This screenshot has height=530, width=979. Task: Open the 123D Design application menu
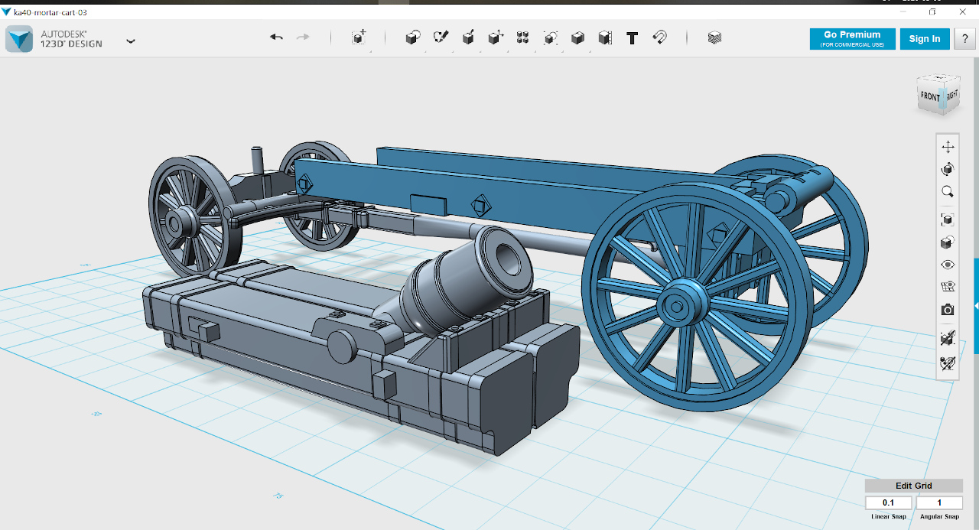click(x=131, y=41)
